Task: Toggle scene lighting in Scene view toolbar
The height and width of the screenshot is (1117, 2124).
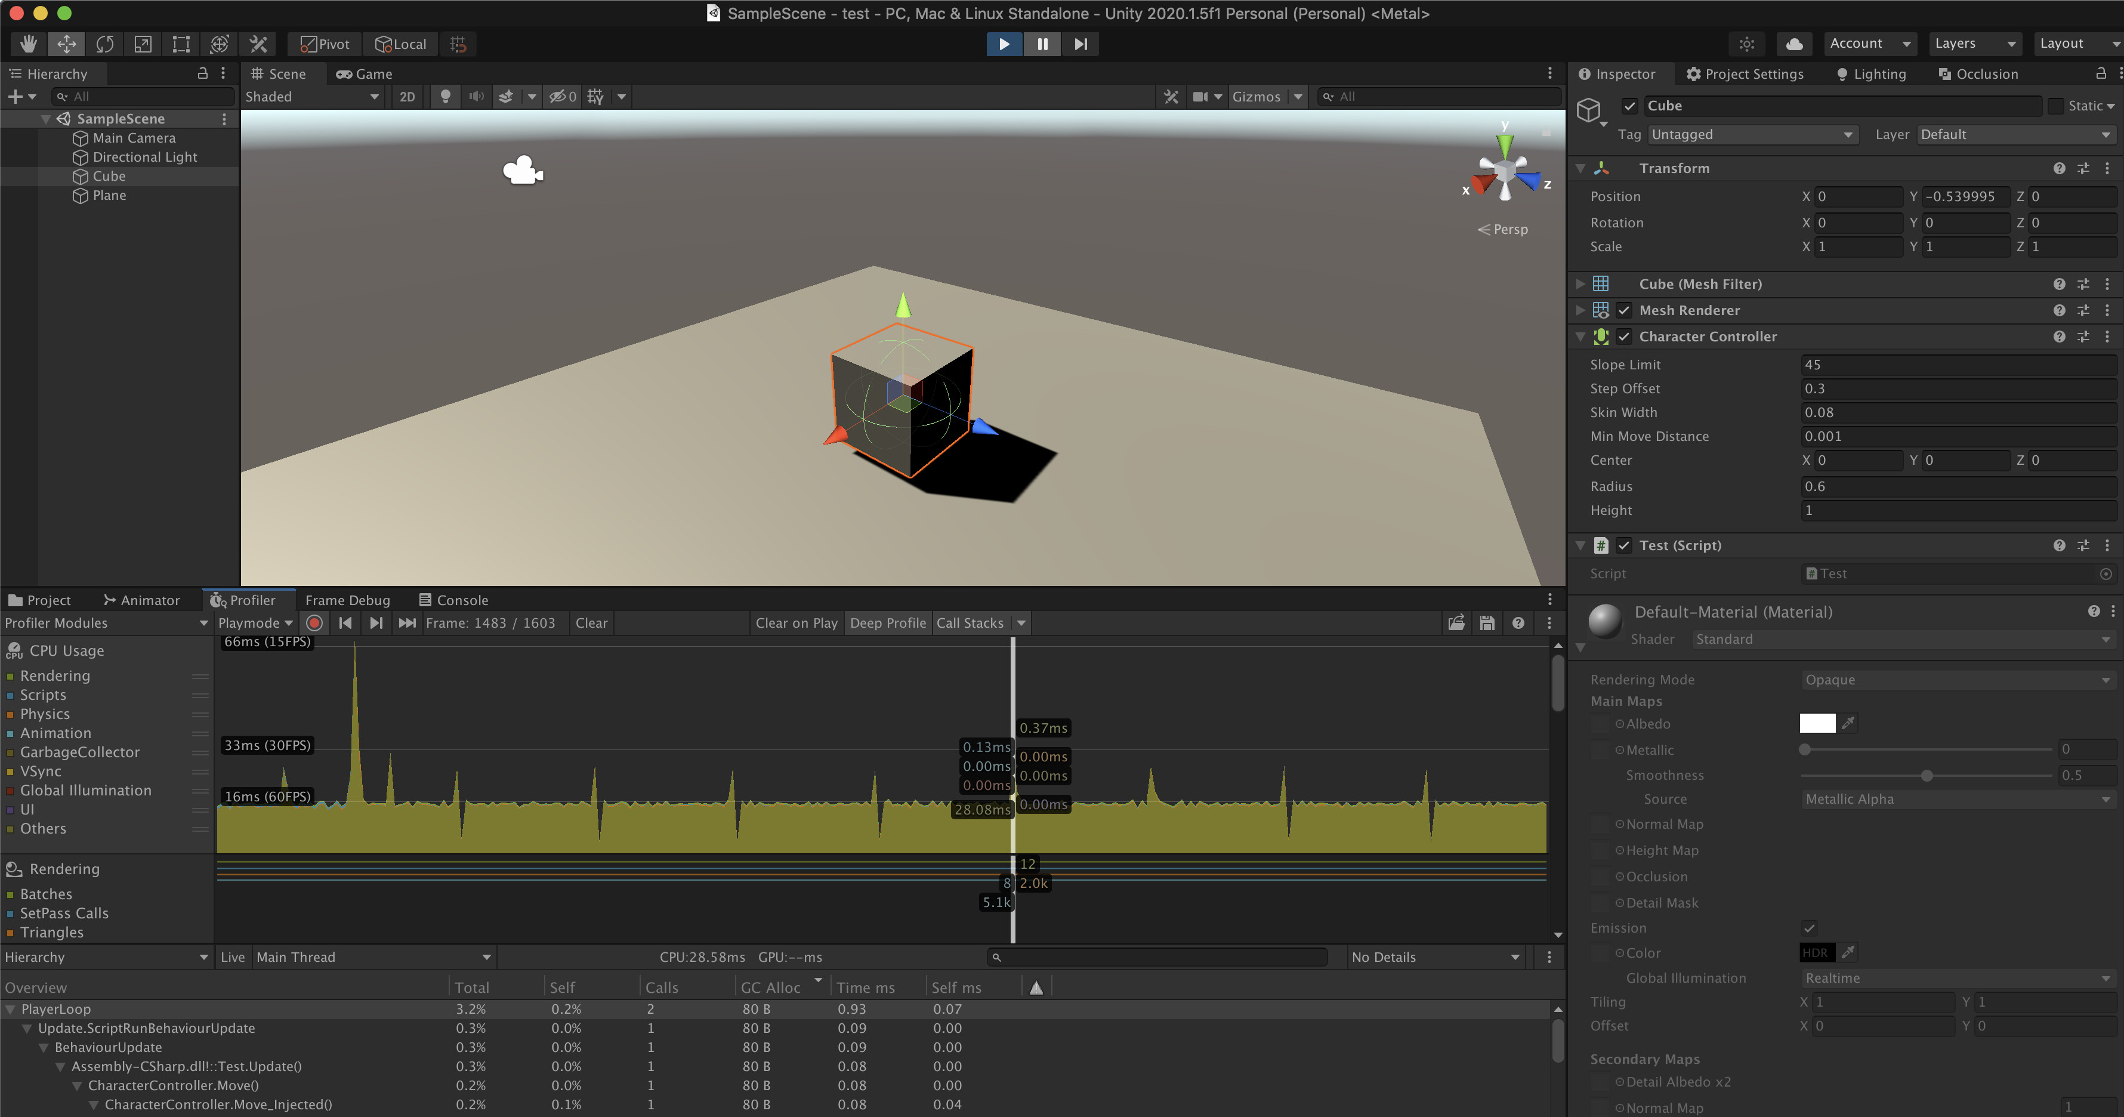Action: (x=445, y=97)
